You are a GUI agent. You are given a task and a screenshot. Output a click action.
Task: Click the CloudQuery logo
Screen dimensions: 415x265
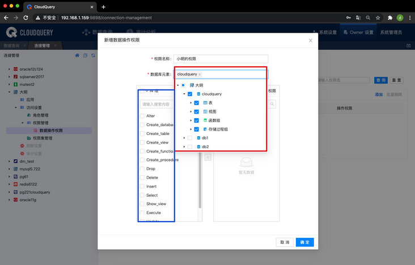click(29, 32)
